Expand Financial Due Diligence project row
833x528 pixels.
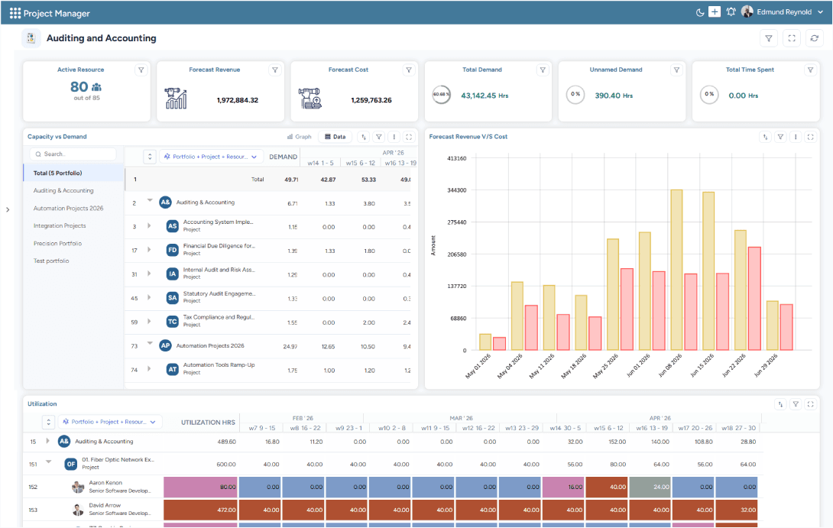[149, 250]
